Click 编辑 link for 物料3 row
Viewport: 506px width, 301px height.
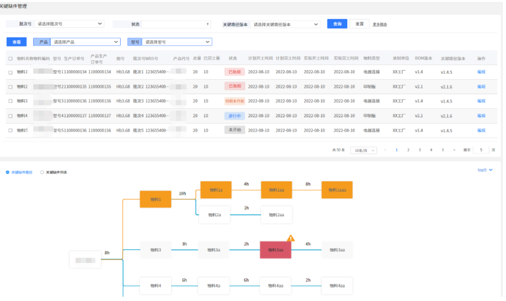[481, 101]
